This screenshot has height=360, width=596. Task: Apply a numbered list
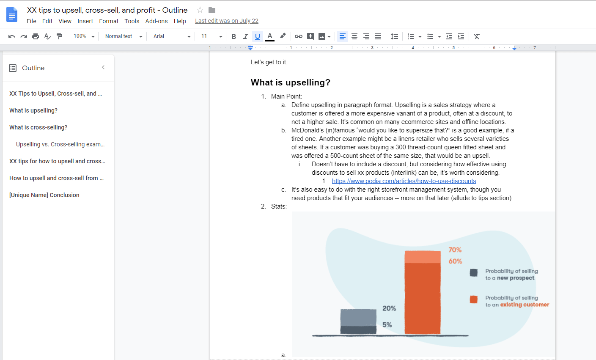(x=410, y=36)
